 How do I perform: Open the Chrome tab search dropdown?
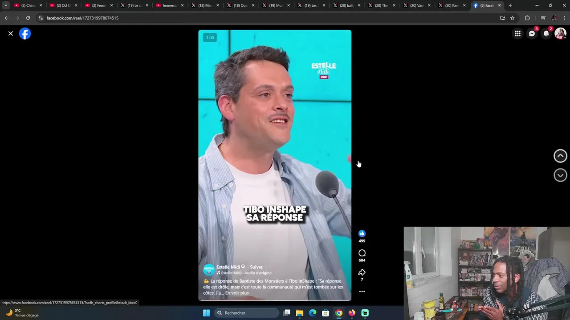point(6,5)
